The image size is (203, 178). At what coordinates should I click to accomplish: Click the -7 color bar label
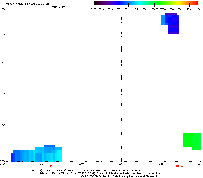119,9
